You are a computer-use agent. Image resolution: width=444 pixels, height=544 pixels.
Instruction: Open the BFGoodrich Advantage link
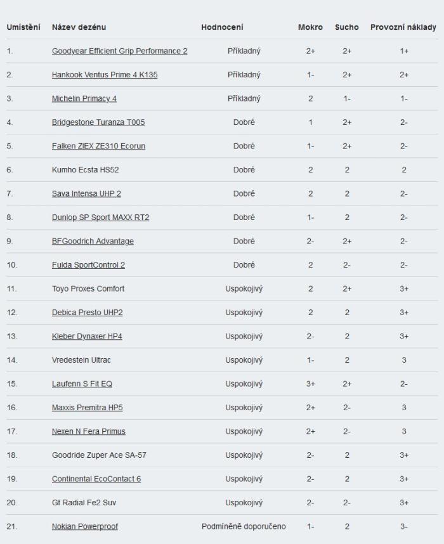coord(93,241)
